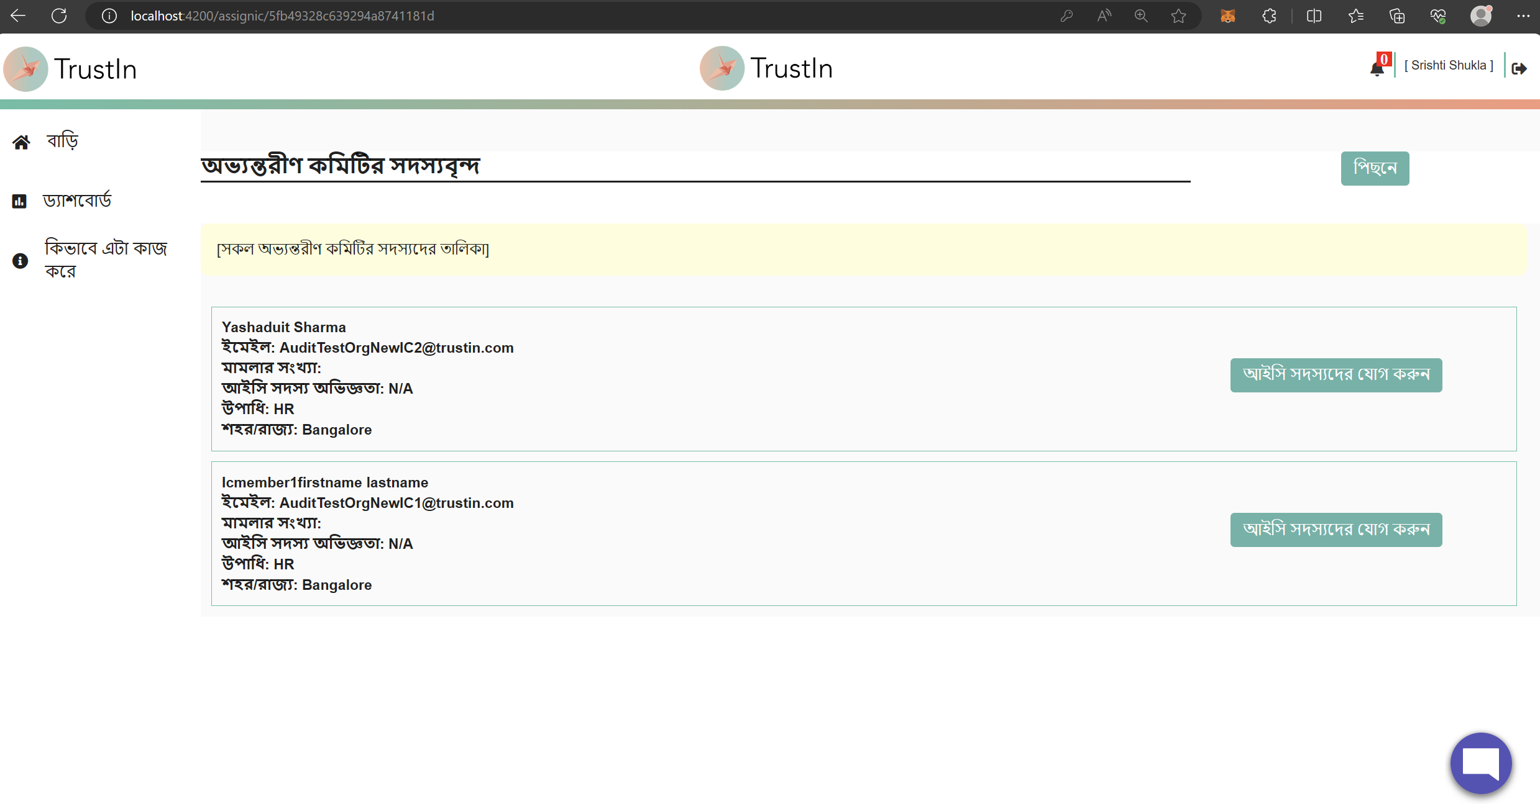
Task: Add page to favorites star icon
Action: (1178, 16)
